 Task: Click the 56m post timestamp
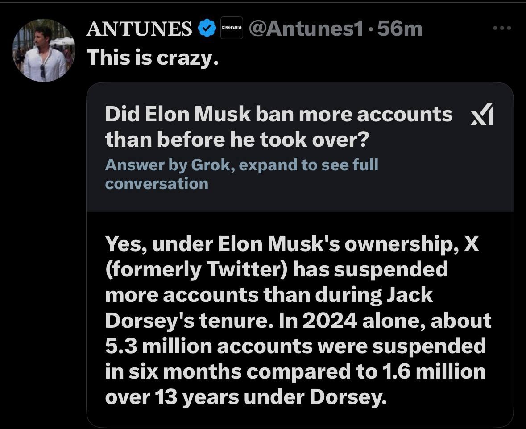(x=400, y=29)
